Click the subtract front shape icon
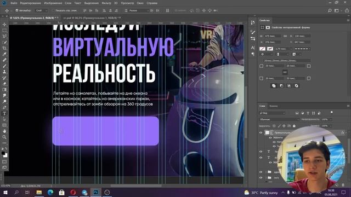351x197 pixels. [x=281, y=86]
